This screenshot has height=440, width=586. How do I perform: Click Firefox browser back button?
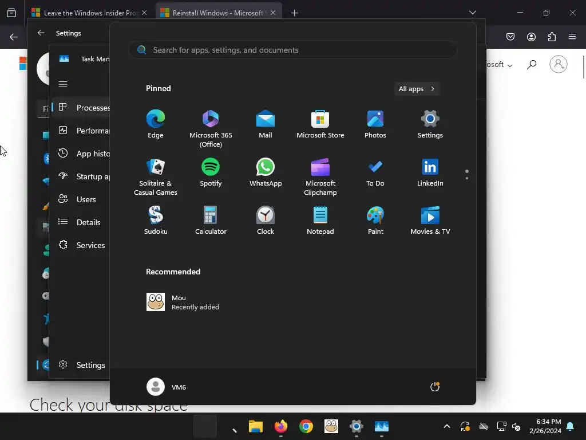coord(14,37)
